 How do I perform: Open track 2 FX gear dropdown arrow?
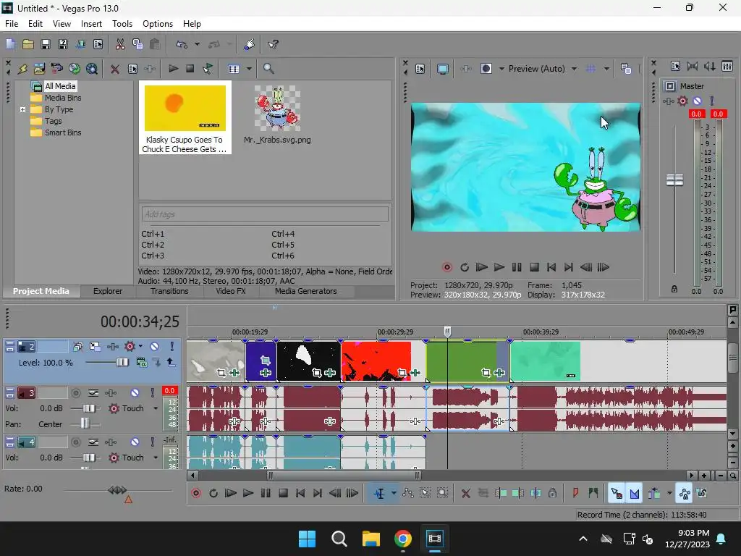(140, 347)
